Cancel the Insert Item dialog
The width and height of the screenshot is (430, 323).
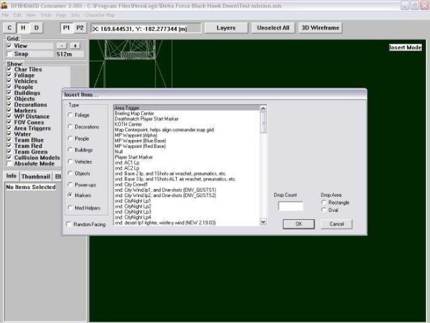337,223
